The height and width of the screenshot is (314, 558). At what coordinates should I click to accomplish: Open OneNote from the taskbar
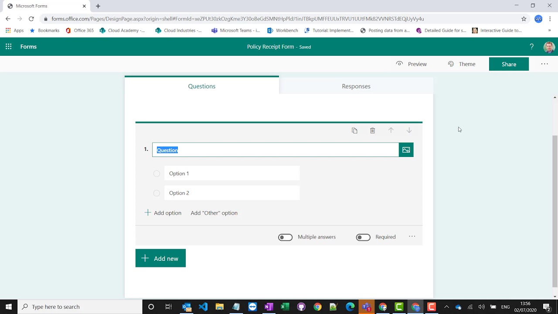[269, 307]
